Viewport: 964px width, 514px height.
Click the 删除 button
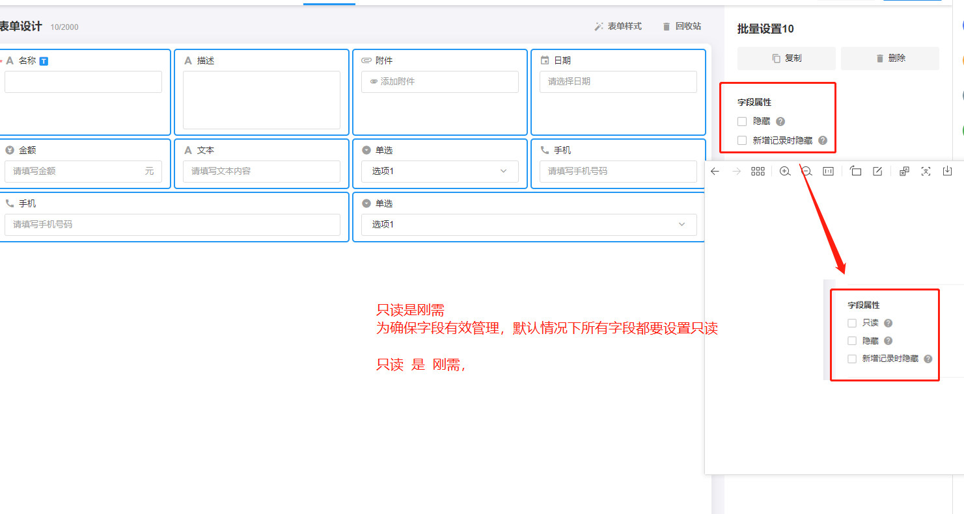(890, 58)
